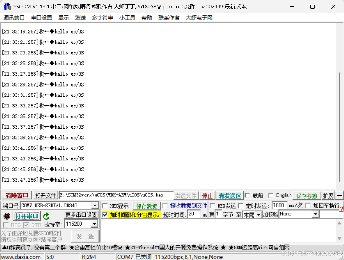Open the 末尾 byte position dropdown

pyautogui.click(x=259, y=215)
